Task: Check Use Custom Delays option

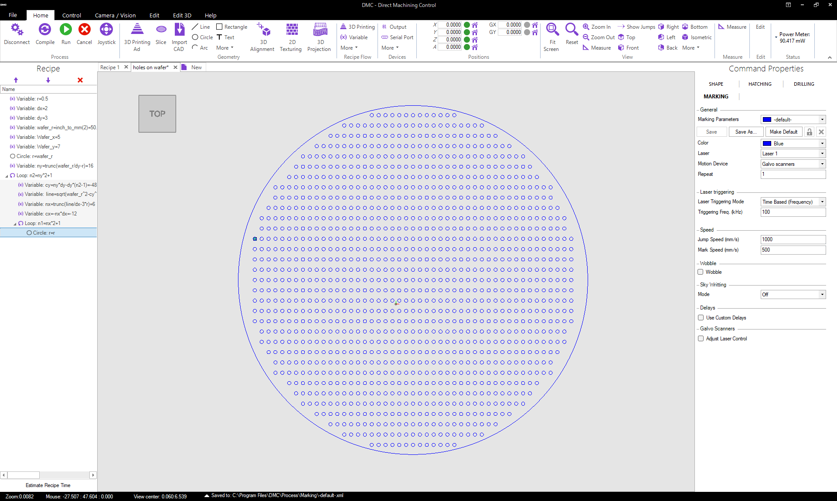Action: click(701, 318)
